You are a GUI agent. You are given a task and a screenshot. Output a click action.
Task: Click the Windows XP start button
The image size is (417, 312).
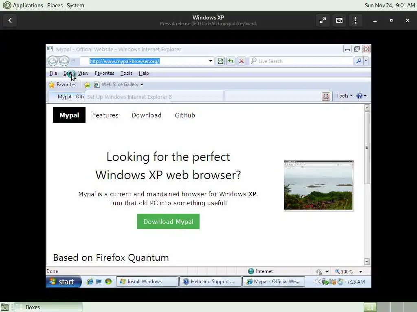coord(64,282)
